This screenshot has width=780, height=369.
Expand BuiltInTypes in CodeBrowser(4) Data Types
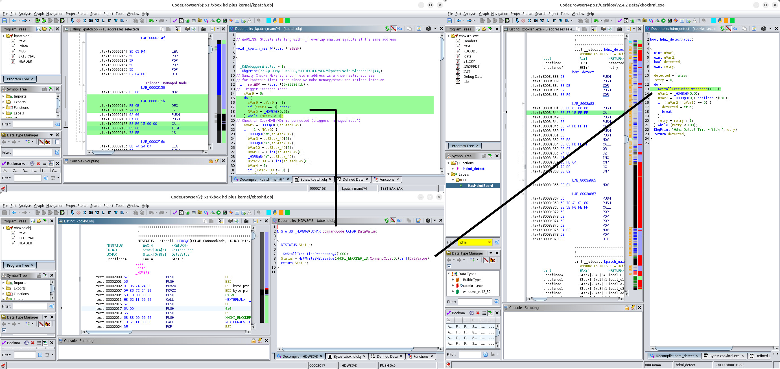[453, 280]
